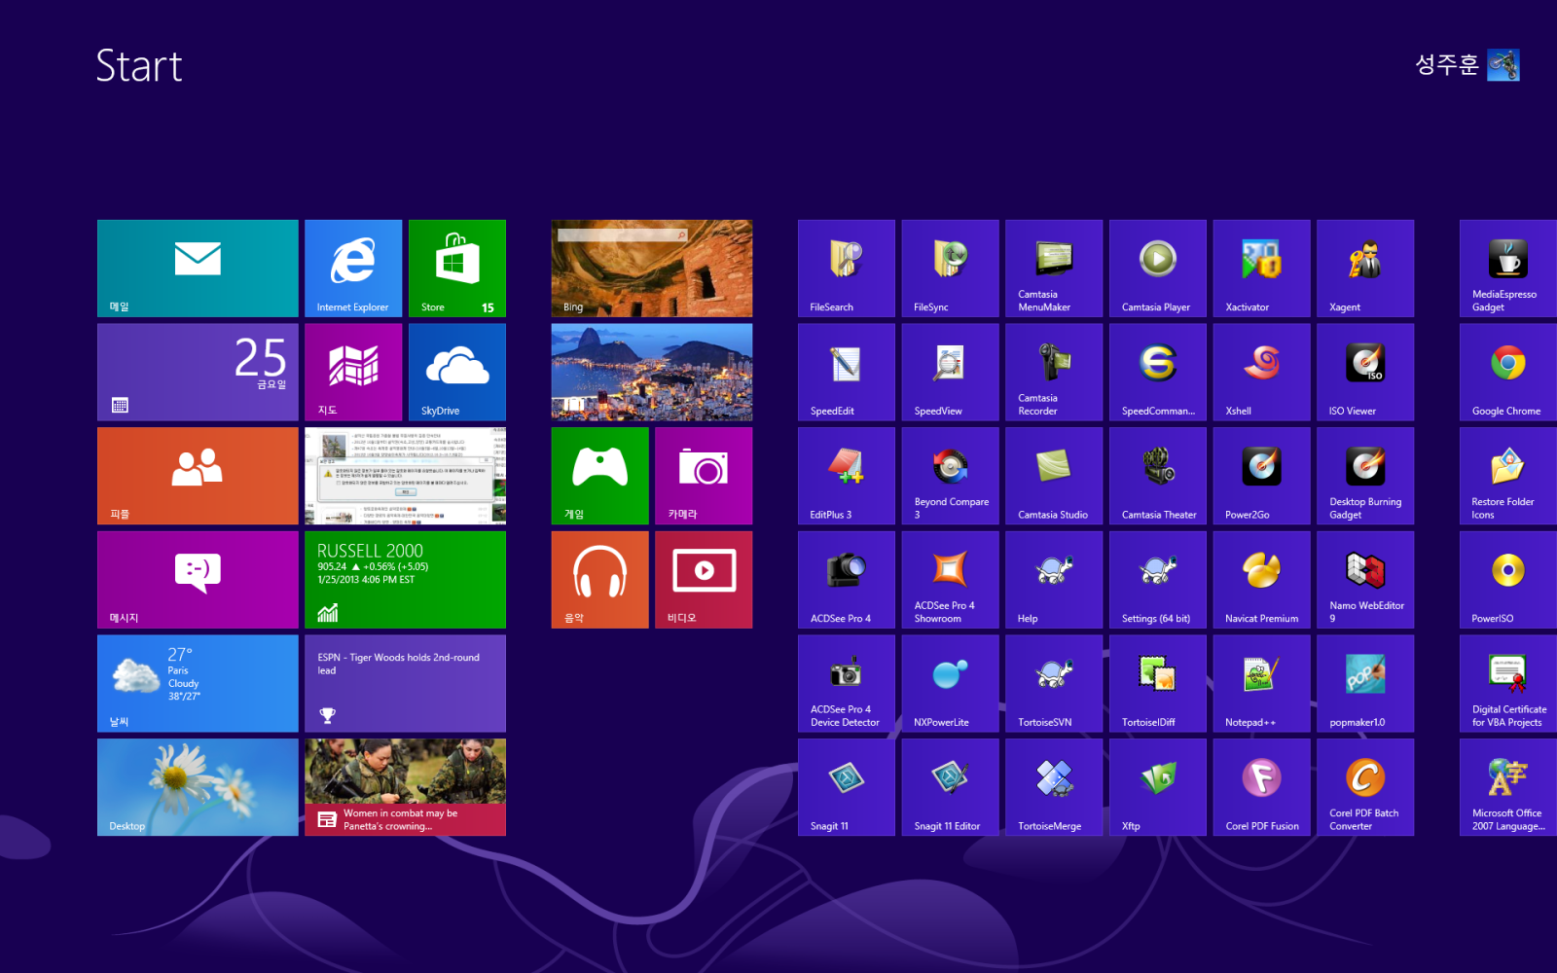The image size is (1557, 973).
Task: Launch Notepad++
Action: pyautogui.click(x=1262, y=684)
